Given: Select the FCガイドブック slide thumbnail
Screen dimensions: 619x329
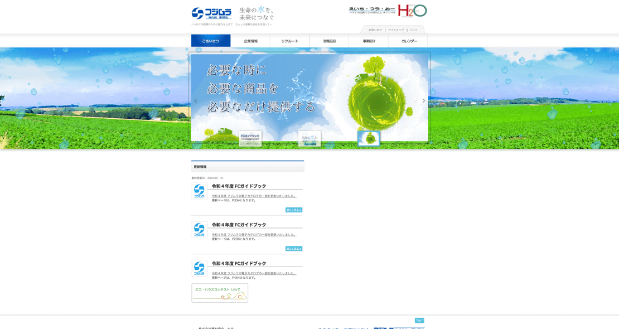Looking at the screenshot, I should (x=250, y=139).
